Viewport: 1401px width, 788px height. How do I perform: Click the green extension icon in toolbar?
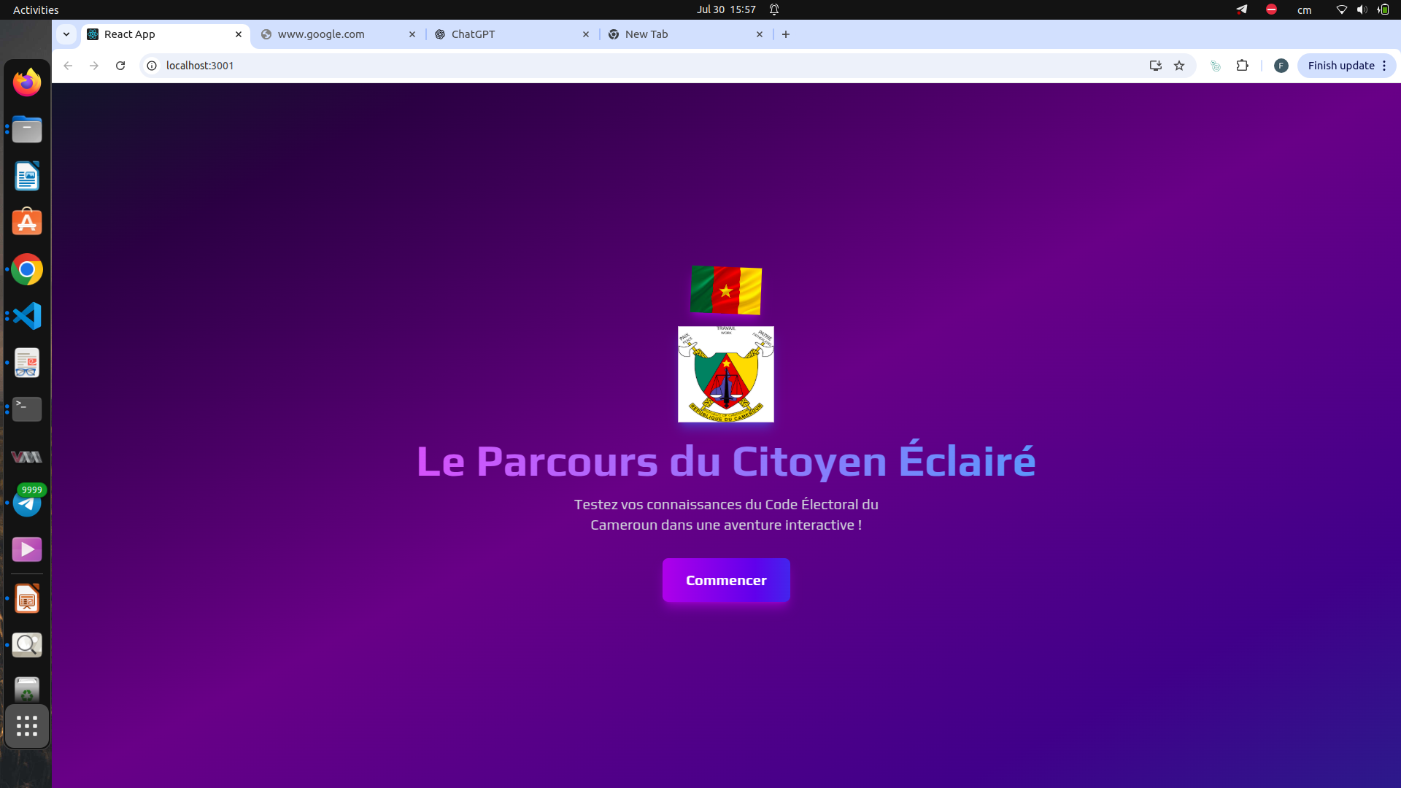click(x=1216, y=66)
